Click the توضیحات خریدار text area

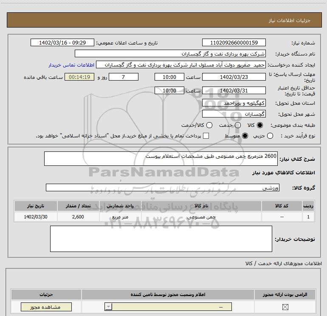click(161, 239)
